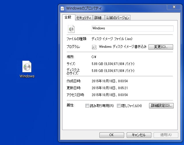Click the Windowsのプロパティ title text
The image size is (184, 145).
tap(84, 8)
